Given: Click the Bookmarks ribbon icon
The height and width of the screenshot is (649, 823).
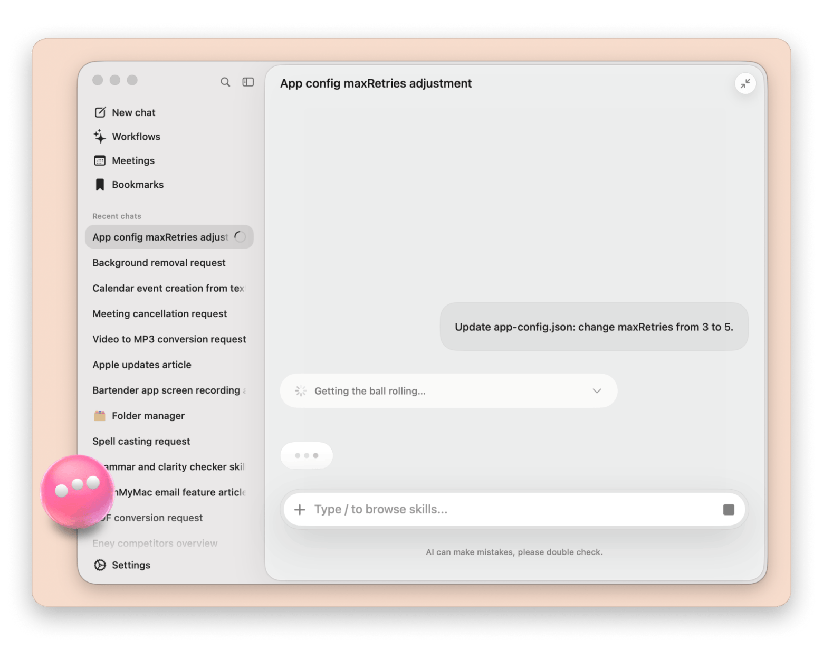Looking at the screenshot, I should click(100, 185).
